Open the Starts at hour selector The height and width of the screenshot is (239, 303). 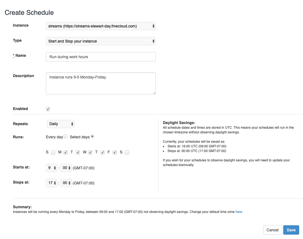coord(51,168)
